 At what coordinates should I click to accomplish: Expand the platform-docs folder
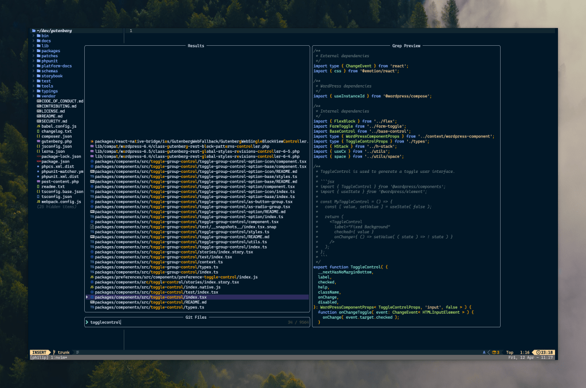pyautogui.click(x=56, y=66)
